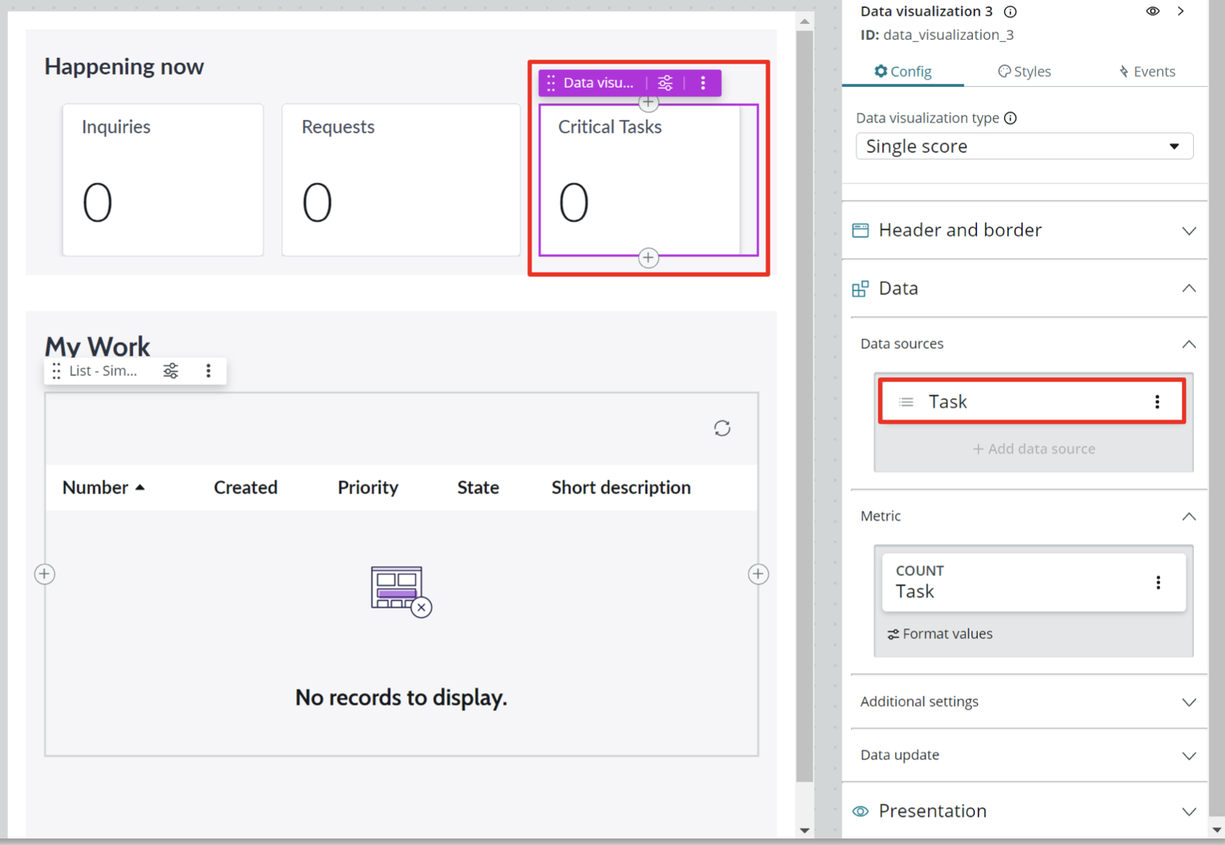Sort by Number column header

pyautogui.click(x=104, y=488)
